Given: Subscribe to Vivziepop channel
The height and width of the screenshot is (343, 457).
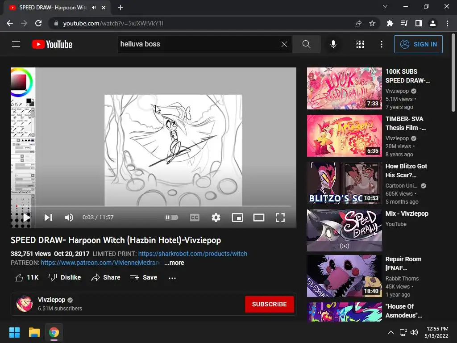Looking at the screenshot, I should point(269,304).
